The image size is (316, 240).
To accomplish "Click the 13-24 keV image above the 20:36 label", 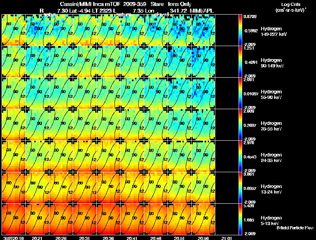I will [108, 188].
